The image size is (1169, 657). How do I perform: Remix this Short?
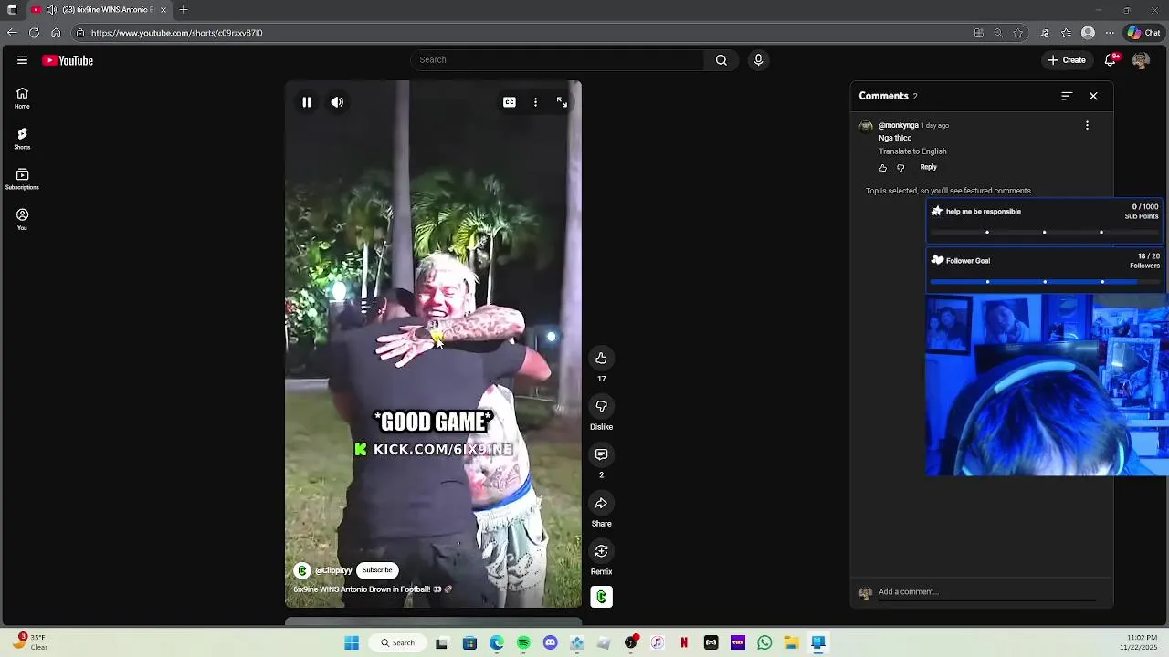click(x=601, y=551)
